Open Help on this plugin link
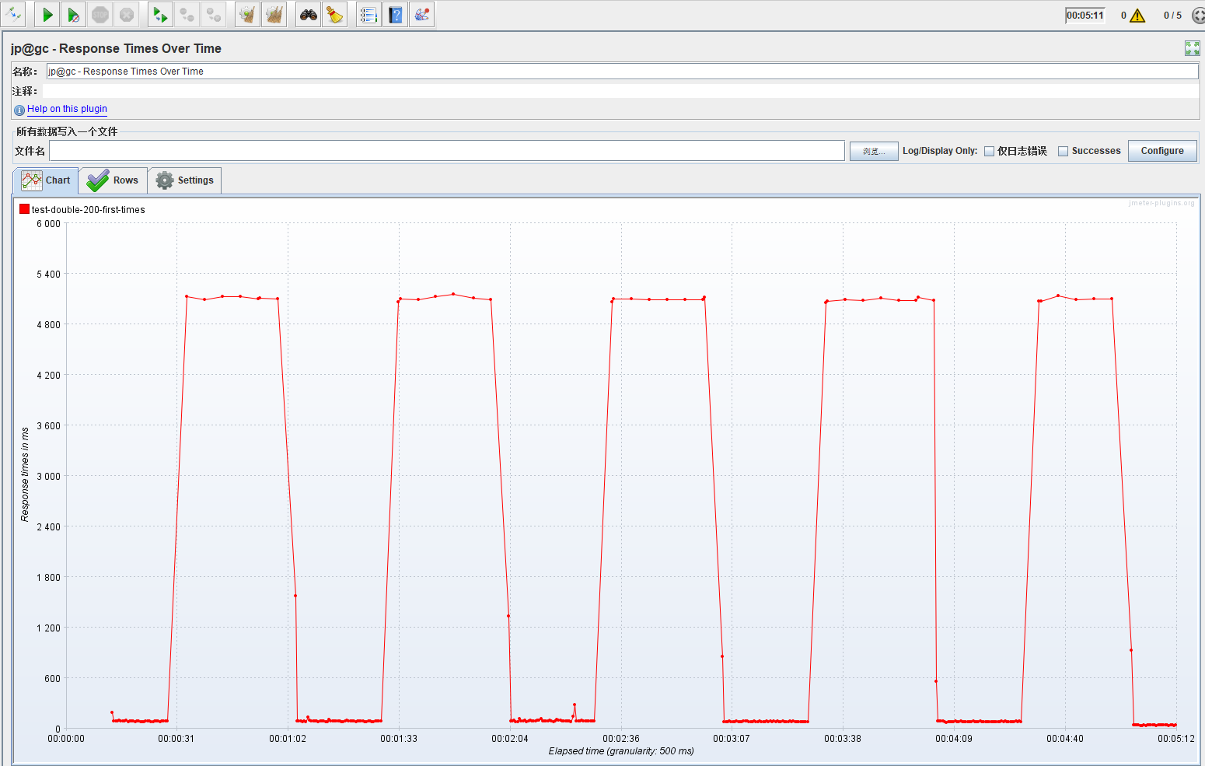The width and height of the screenshot is (1205, 766). pyautogui.click(x=67, y=109)
